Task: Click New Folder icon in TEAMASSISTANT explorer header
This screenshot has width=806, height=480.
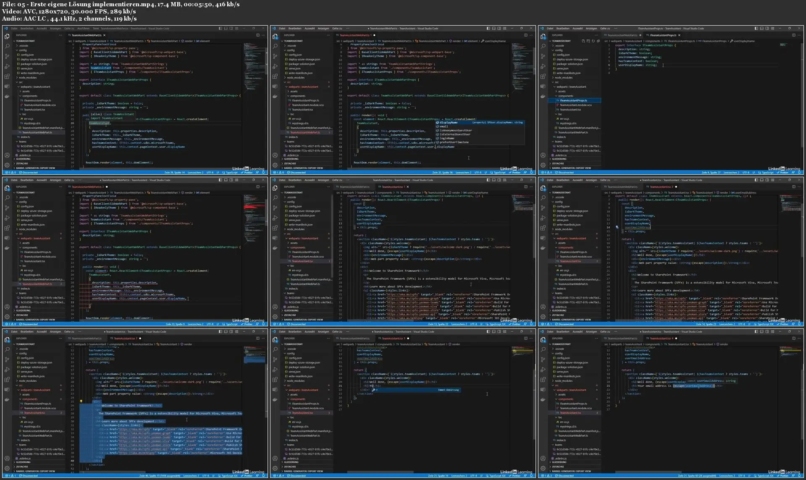Action: (588, 41)
